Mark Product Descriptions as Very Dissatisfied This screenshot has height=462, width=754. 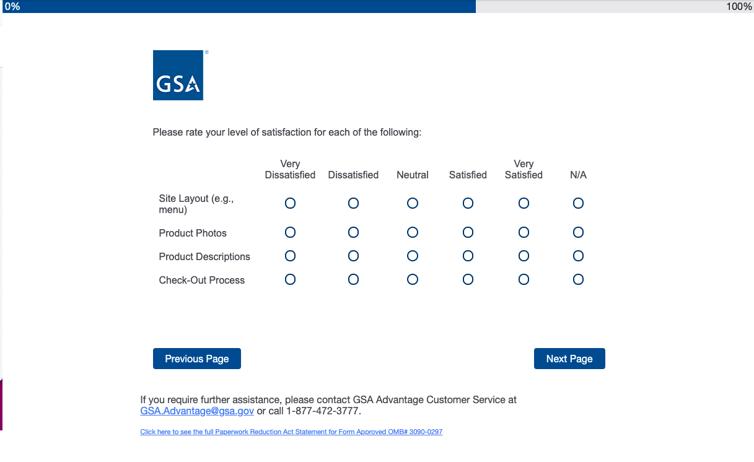point(290,256)
